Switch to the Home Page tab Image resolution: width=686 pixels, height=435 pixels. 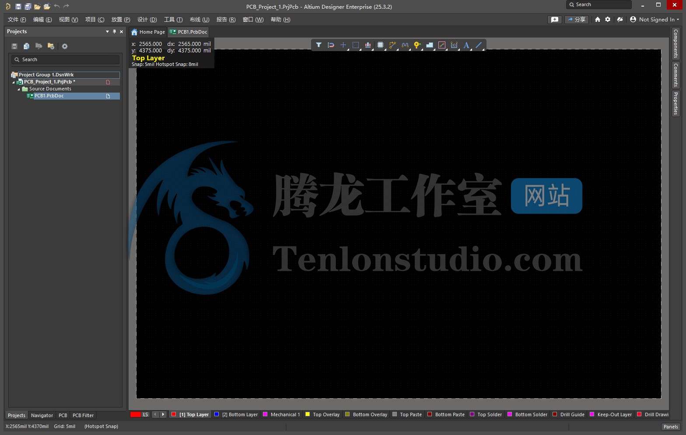coord(148,32)
